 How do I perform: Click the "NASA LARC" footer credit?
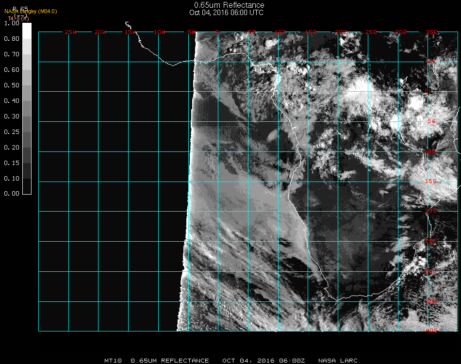[338, 361]
